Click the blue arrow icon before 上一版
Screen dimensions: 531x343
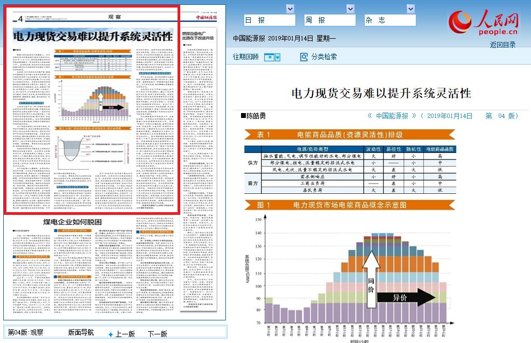(x=111, y=334)
